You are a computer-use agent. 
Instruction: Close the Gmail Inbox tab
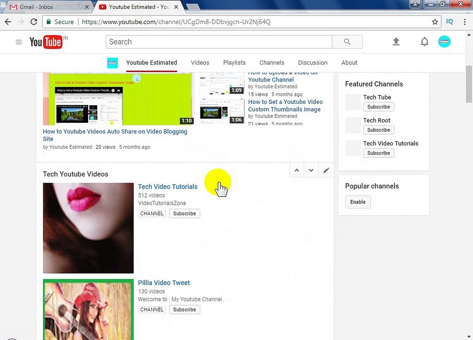tap(87, 7)
